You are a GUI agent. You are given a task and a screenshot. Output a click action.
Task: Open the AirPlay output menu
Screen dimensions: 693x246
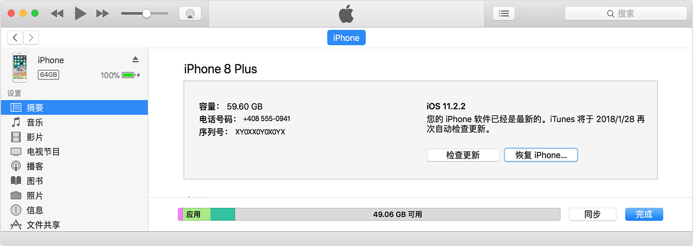pyautogui.click(x=190, y=13)
